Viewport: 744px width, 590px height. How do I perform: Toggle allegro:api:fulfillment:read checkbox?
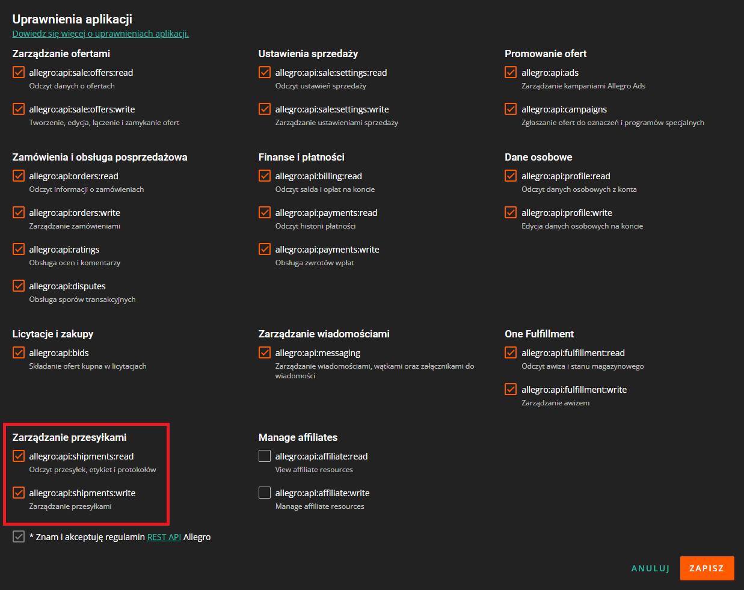click(x=511, y=352)
